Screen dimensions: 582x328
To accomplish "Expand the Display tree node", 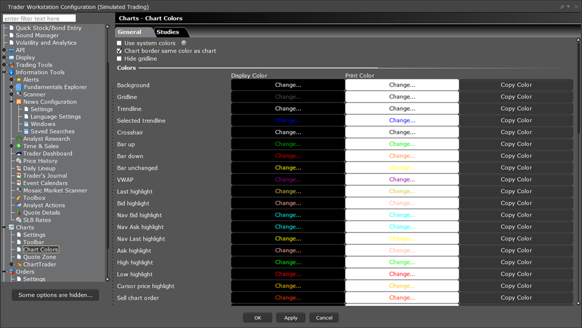I will [4, 58].
